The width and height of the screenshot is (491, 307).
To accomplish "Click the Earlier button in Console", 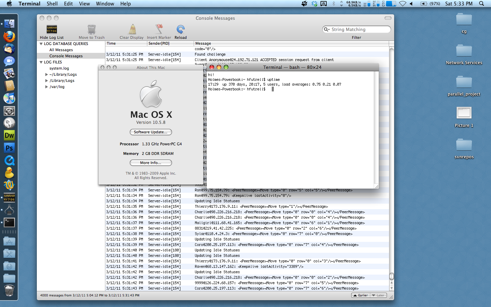I will 361,295.
